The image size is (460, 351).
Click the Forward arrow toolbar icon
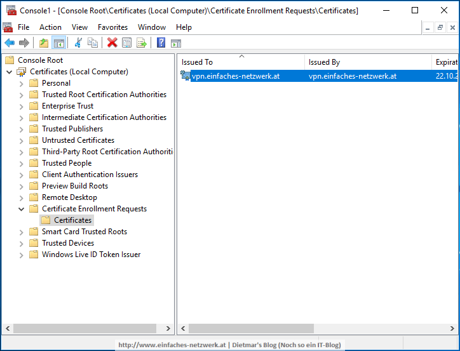[24, 43]
